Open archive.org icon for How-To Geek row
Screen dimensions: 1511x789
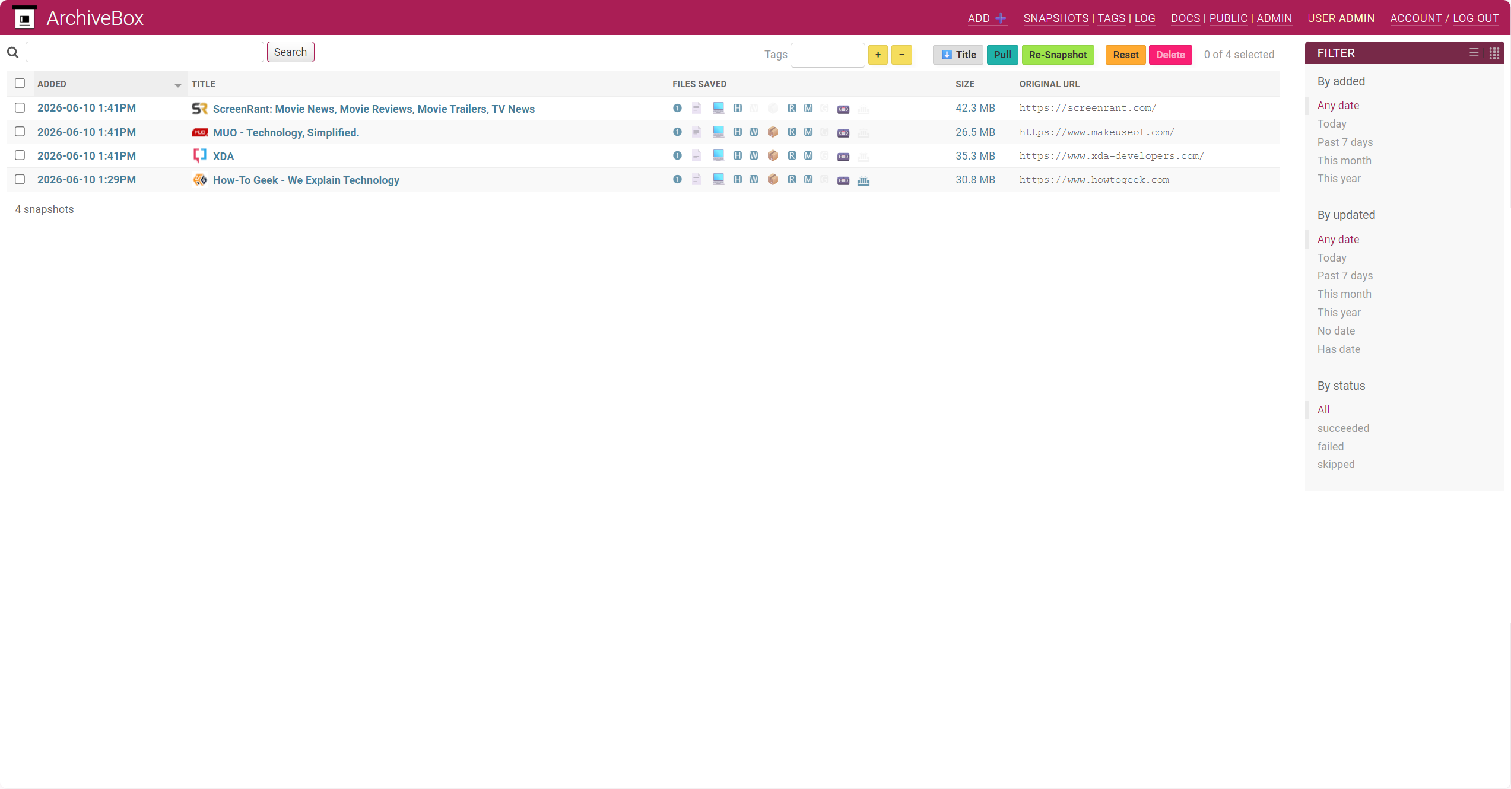[864, 180]
